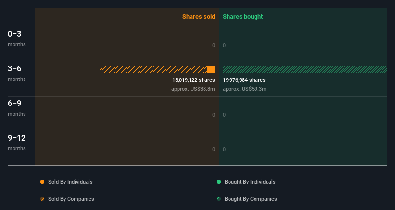Click the approx. US$38.8m text
The height and width of the screenshot is (210, 395).
(x=193, y=89)
